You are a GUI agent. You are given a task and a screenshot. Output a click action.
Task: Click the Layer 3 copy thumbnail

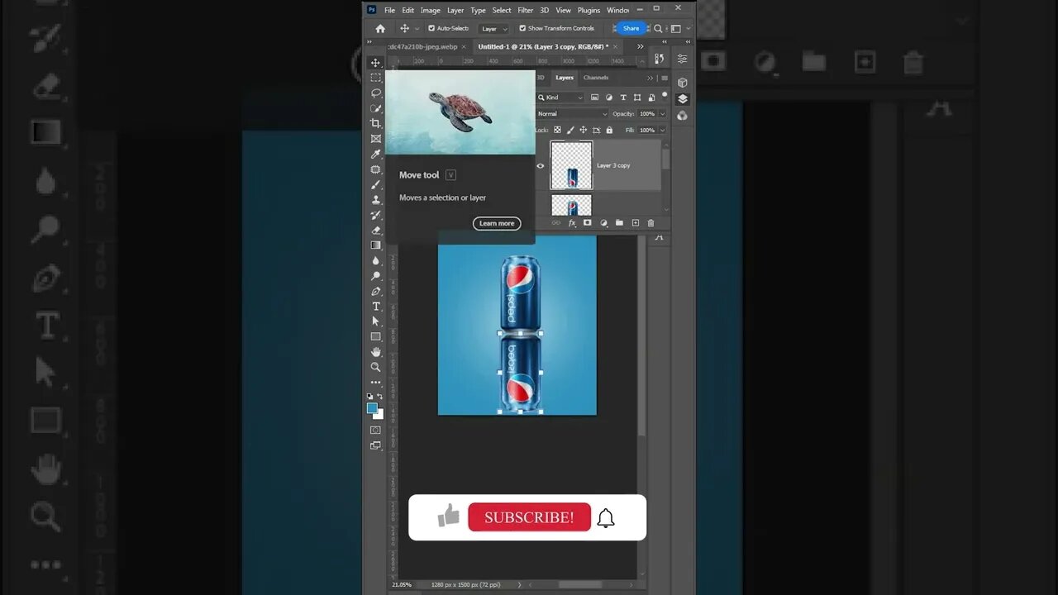pyautogui.click(x=571, y=165)
